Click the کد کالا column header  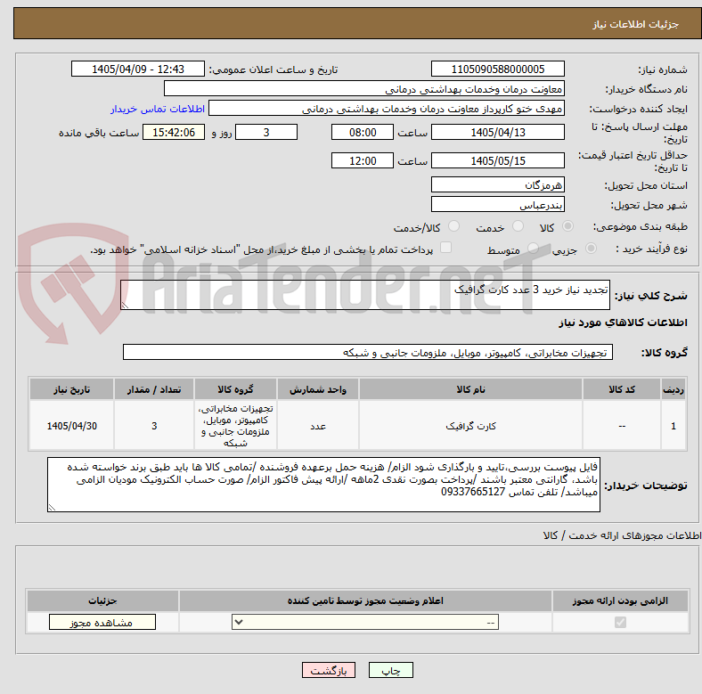click(622, 389)
